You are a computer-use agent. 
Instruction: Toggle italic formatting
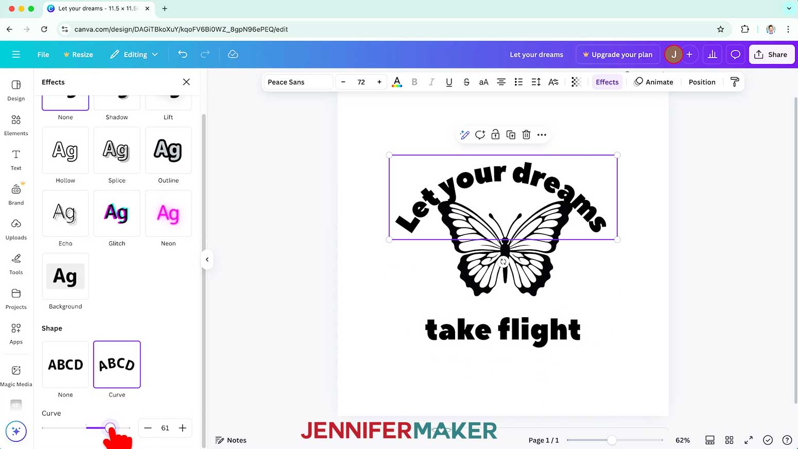click(x=431, y=82)
